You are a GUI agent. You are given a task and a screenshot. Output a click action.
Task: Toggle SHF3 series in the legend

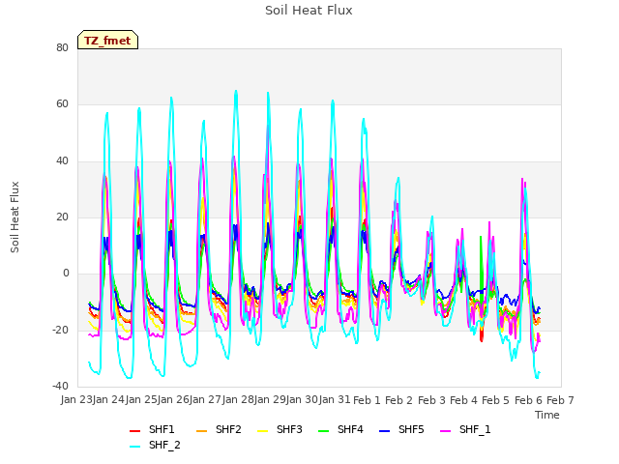[280, 429]
